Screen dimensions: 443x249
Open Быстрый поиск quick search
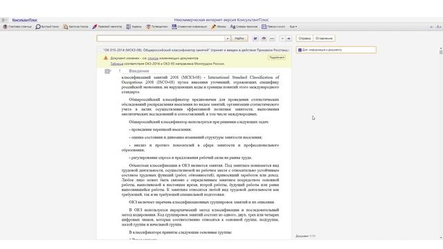click(x=47, y=26)
